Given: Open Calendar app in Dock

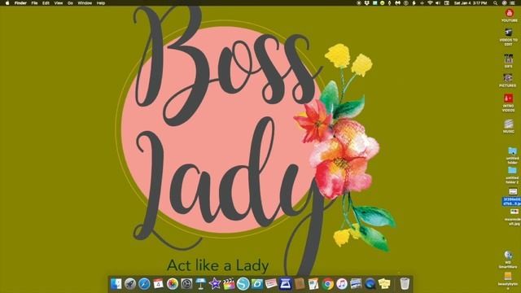Looking at the screenshot, I should point(158,284).
